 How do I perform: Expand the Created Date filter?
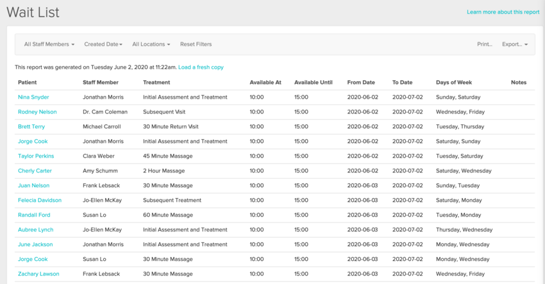(103, 44)
